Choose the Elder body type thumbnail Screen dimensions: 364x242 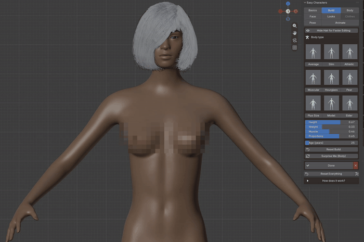pyautogui.click(x=349, y=103)
